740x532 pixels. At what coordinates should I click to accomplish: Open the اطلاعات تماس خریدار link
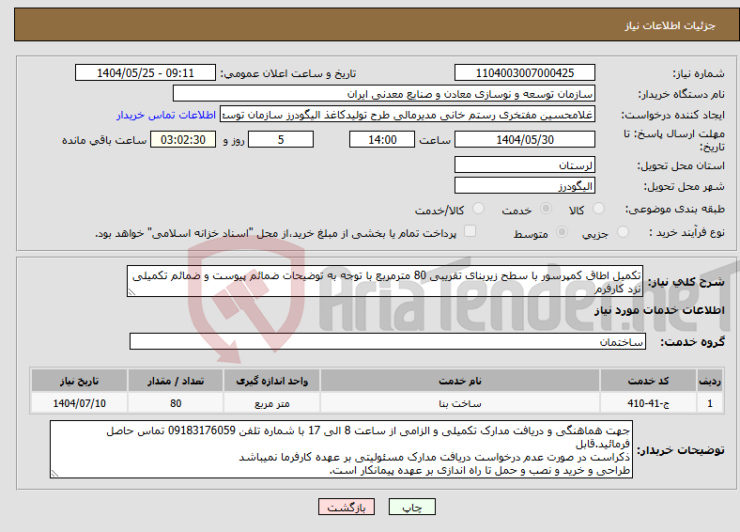click(166, 115)
